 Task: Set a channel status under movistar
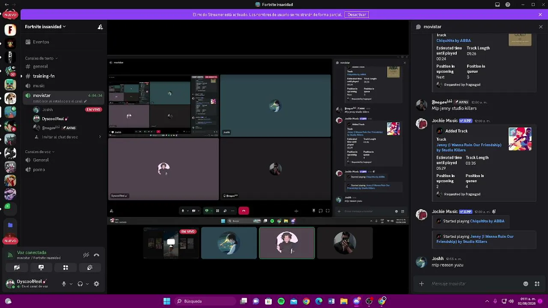[x=60, y=101]
